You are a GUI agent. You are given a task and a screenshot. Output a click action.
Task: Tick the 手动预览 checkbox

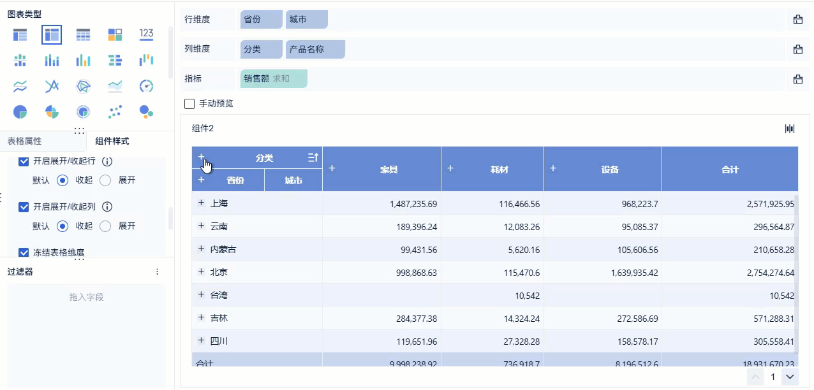(189, 103)
